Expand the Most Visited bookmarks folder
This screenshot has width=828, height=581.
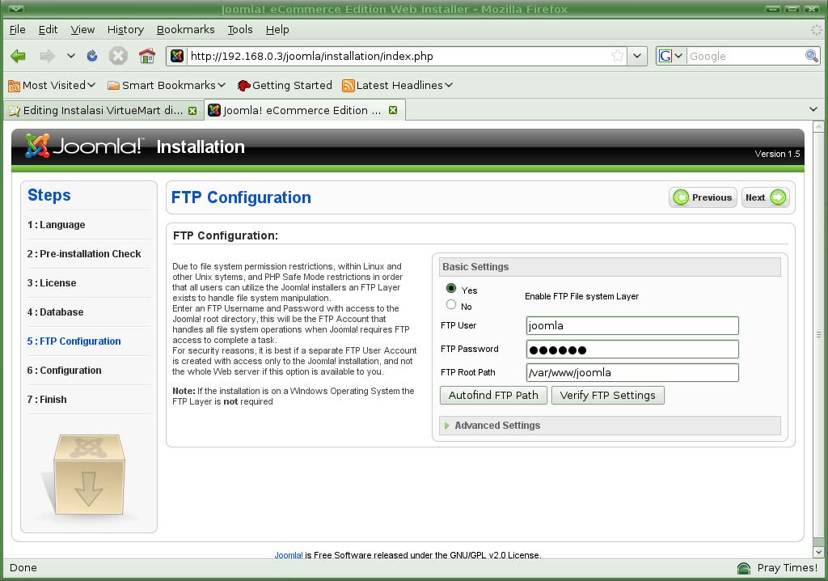point(52,85)
